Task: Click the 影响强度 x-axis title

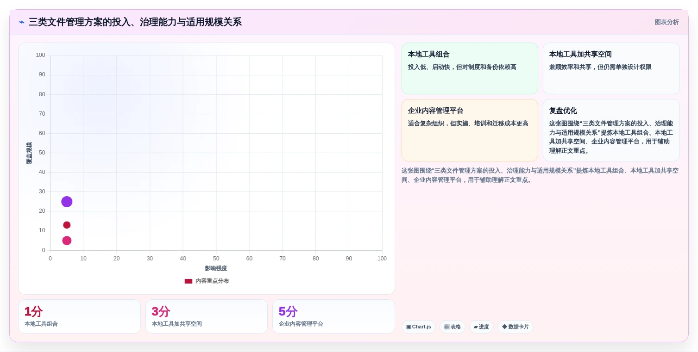Action: (216, 268)
